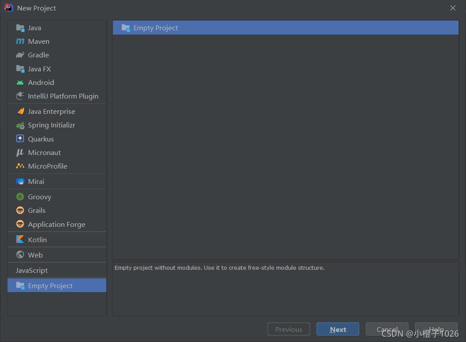466x342 pixels.
Task: Select Android project type label
Action: coord(41,82)
